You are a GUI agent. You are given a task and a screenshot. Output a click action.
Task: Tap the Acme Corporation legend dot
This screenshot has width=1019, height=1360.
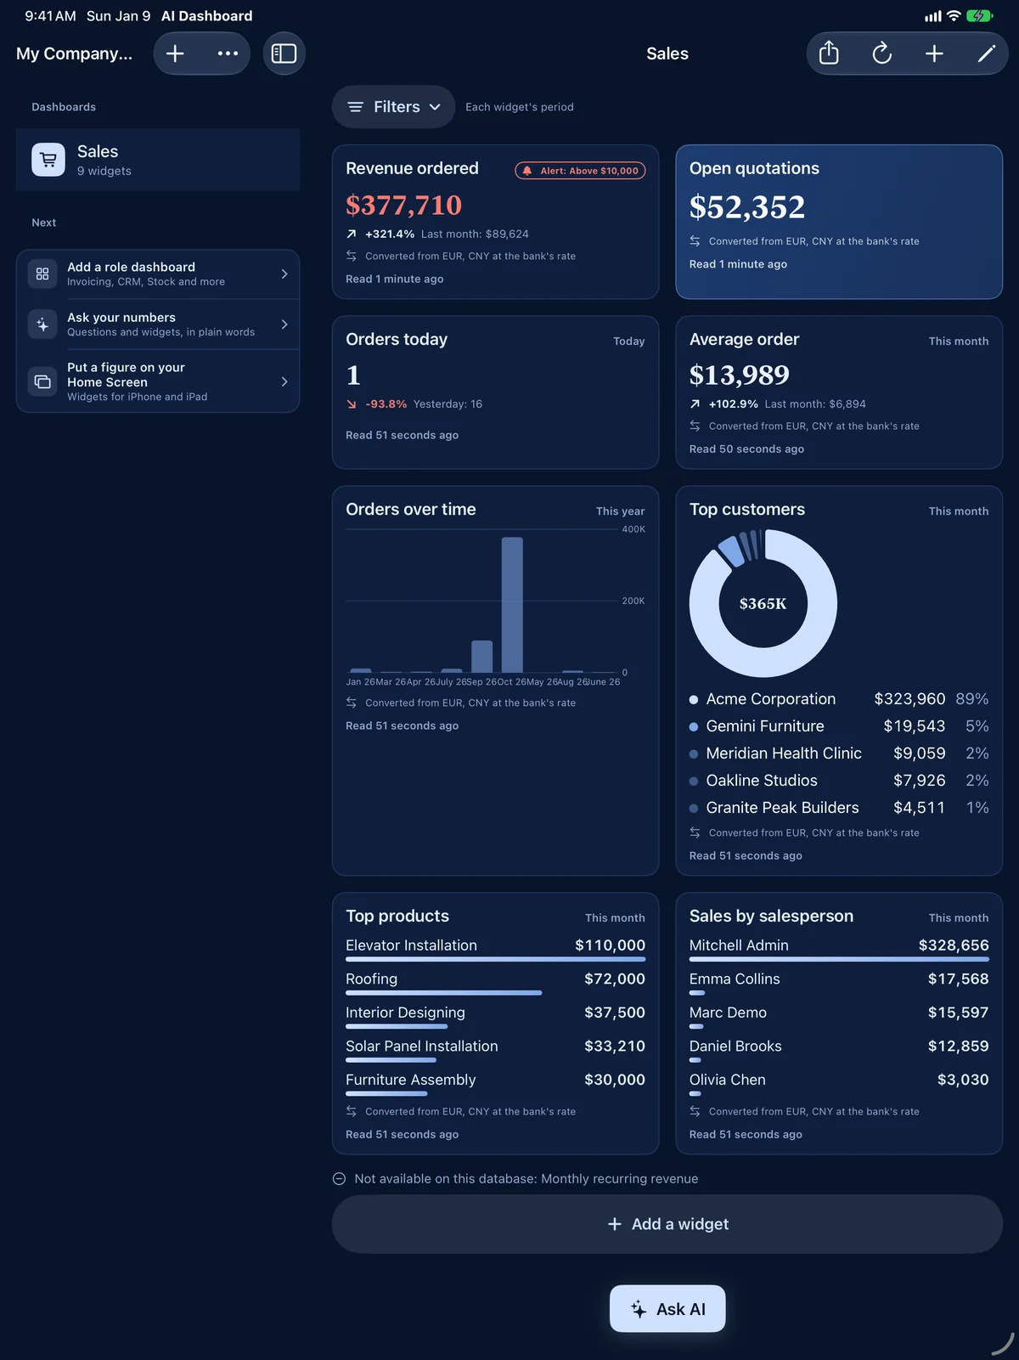click(x=694, y=700)
